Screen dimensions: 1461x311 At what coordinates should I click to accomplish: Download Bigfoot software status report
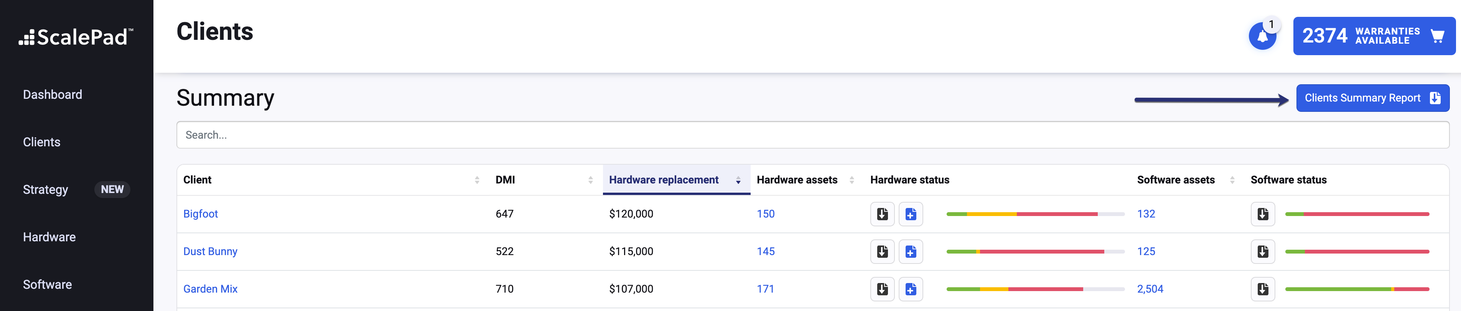(x=1263, y=214)
